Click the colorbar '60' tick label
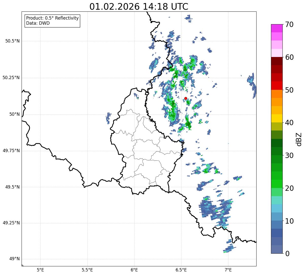 [x=289, y=57]
